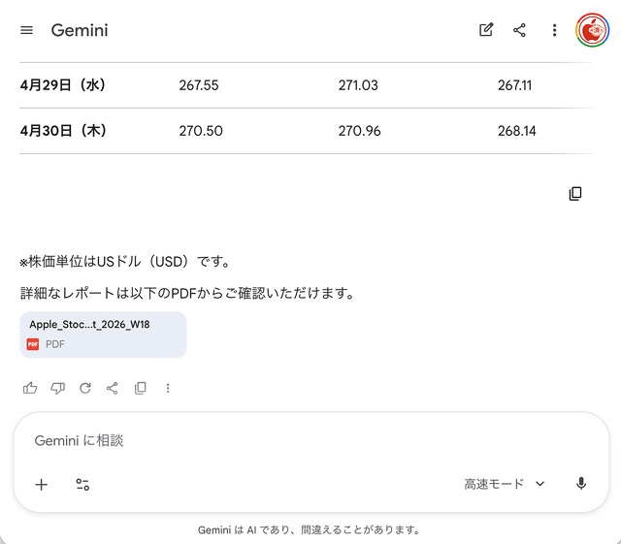This screenshot has width=621, height=544.
Task: Share the response using the share icon below it
Action: 113,388
